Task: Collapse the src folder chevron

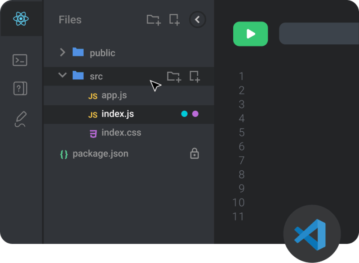Action: coord(62,75)
